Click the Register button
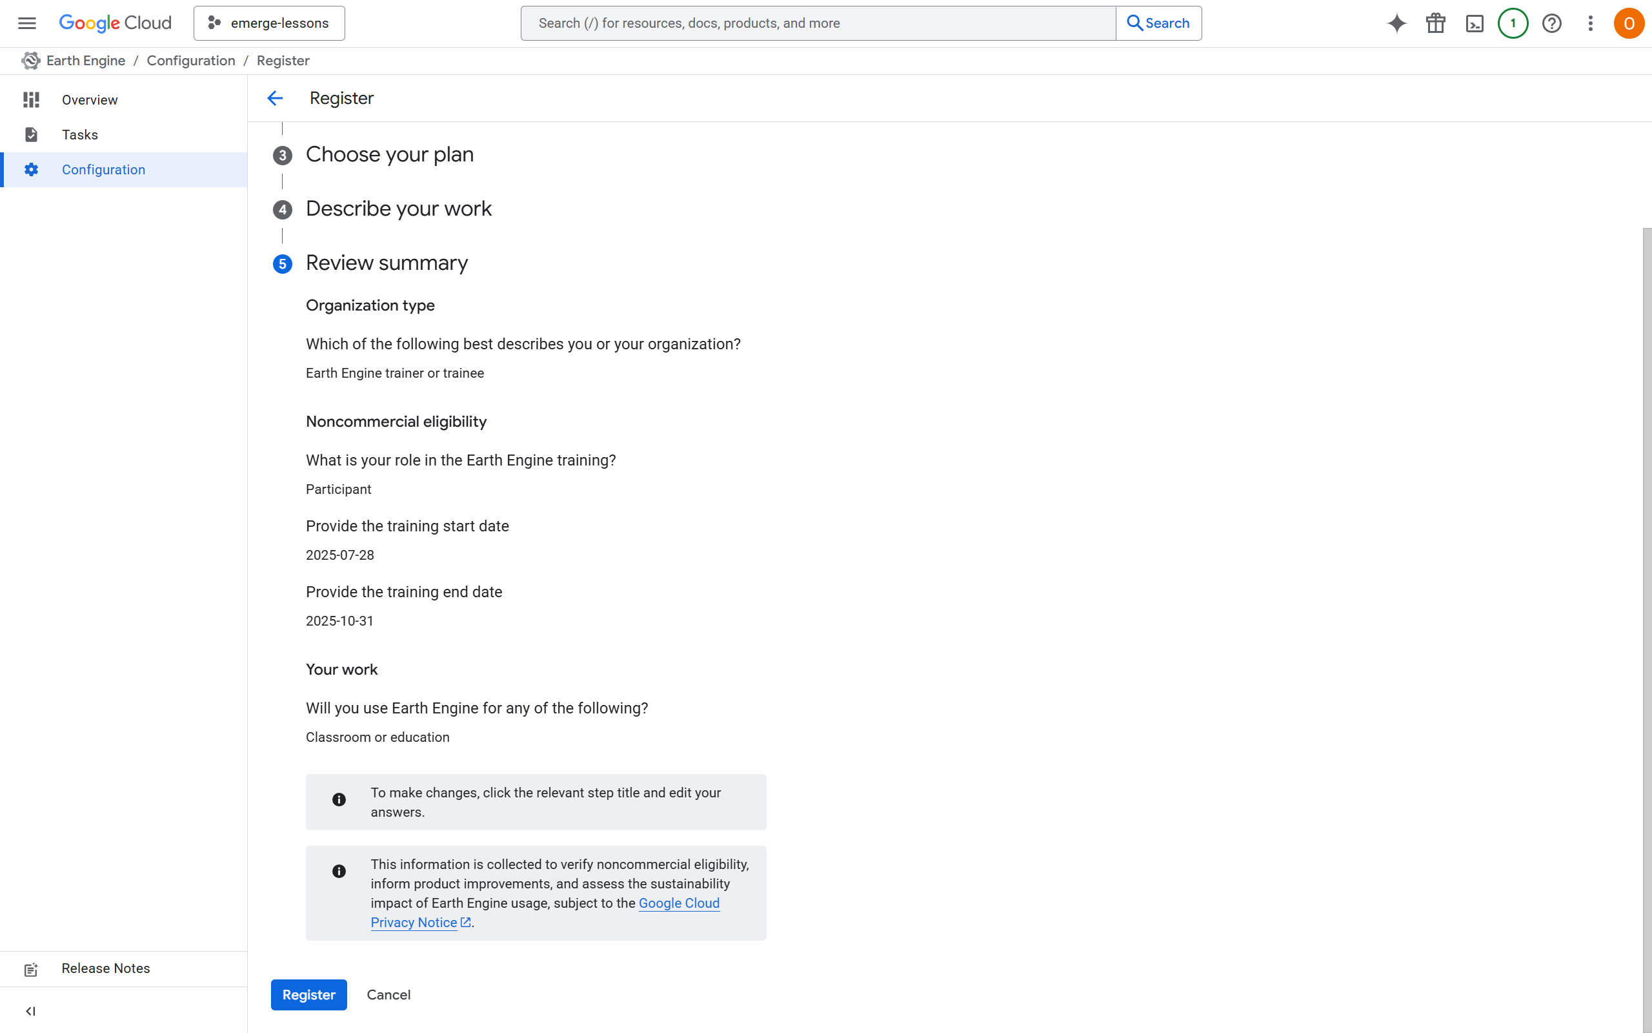Screen dimensions: 1652x1033 point(308,995)
